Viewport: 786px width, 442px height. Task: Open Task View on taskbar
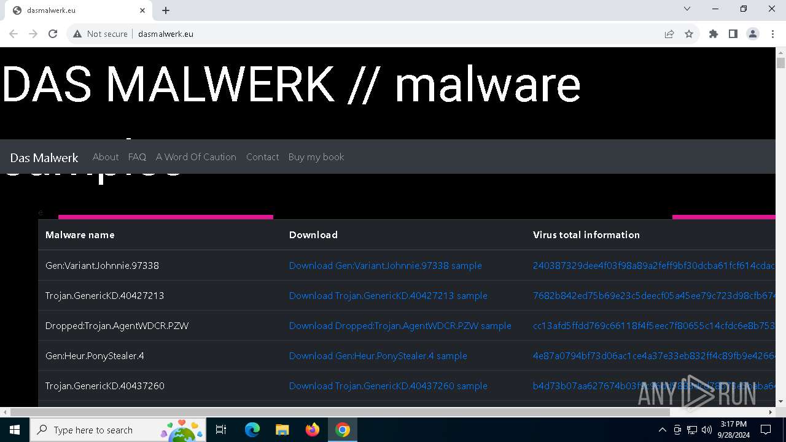(222, 430)
